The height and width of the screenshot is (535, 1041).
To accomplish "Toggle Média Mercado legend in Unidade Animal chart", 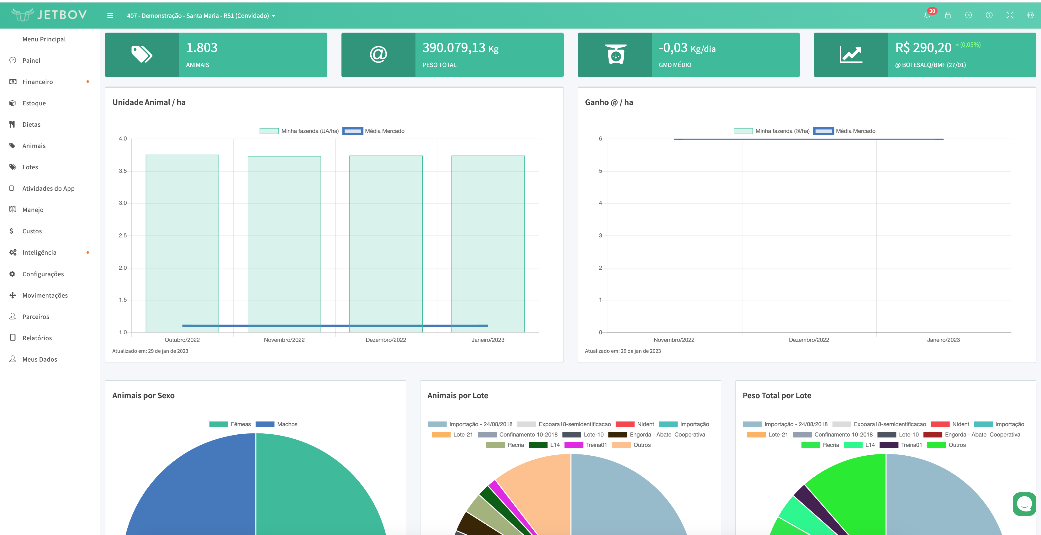I will tap(373, 131).
